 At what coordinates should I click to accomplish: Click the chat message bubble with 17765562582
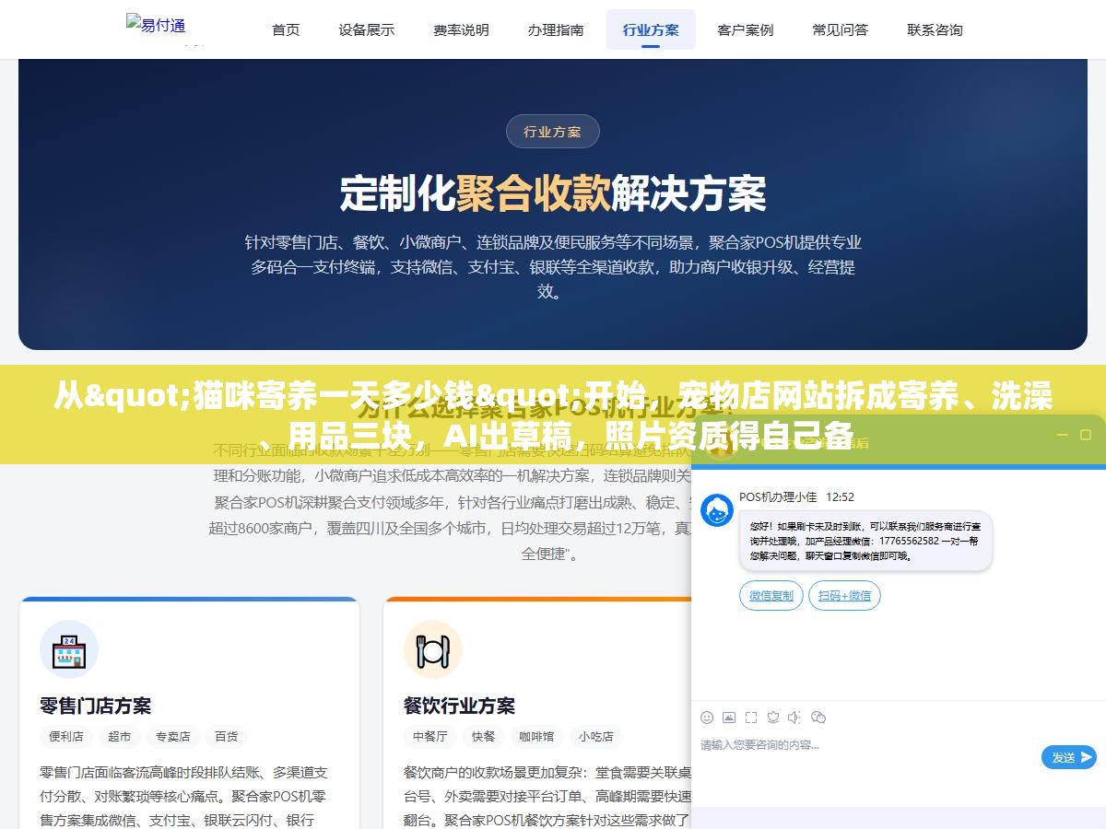pos(865,541)
